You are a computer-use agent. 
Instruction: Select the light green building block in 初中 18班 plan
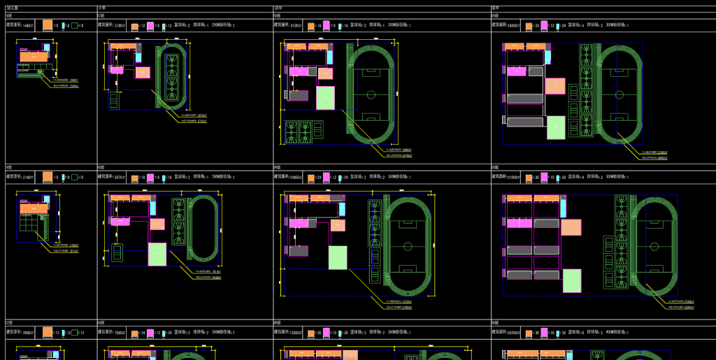click(325, 98)
